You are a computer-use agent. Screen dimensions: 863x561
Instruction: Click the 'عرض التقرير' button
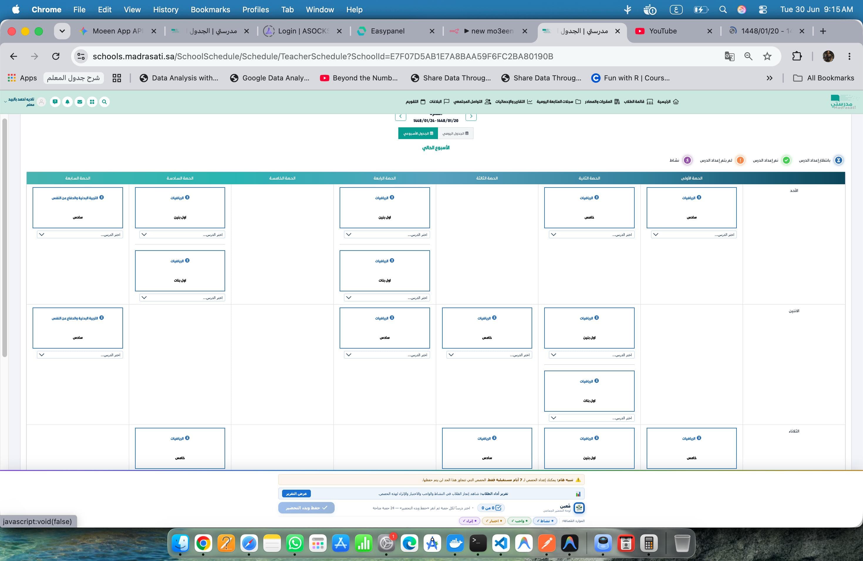[x=296, y=494]
